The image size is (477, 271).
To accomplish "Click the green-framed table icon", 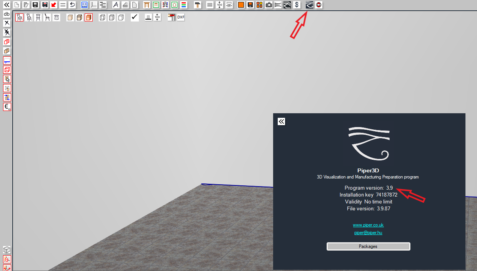I will [x=156, y=5].
